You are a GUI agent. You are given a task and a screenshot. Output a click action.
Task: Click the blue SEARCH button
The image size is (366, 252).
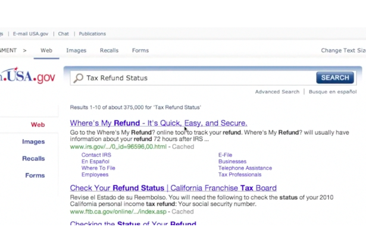335,78
